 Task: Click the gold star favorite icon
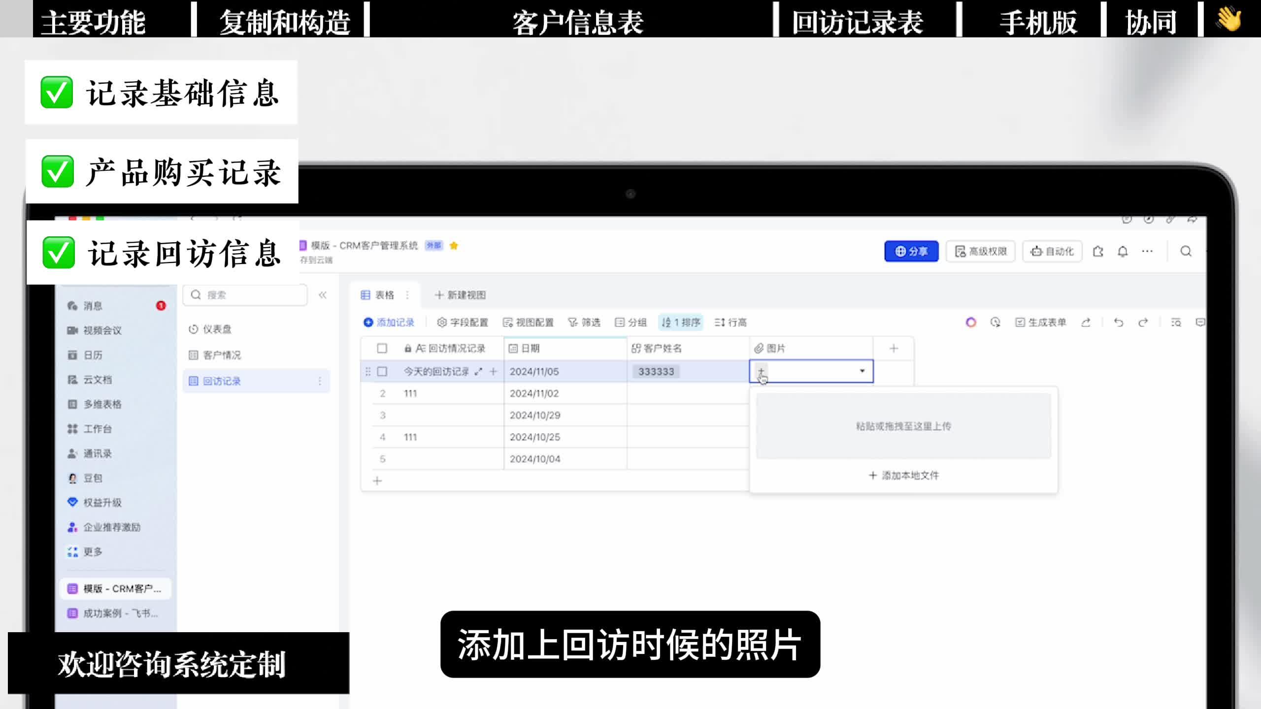tap(454, 246)
